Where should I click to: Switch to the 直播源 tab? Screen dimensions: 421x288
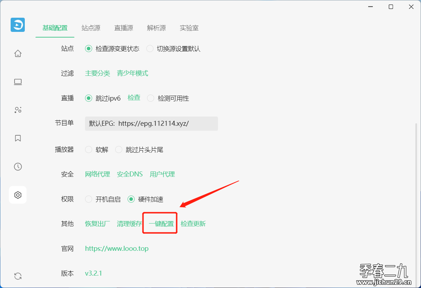tap(124, 28)
